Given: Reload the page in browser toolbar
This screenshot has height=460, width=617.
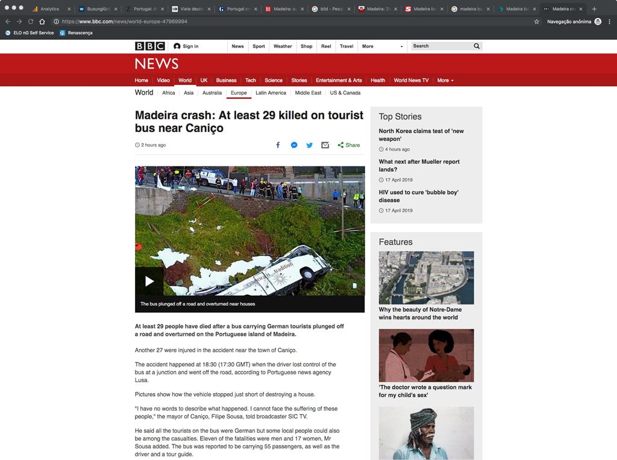Looking at the screenshot, I should click(30, 22).
